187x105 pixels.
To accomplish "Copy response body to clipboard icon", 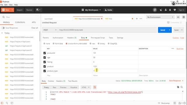I will pyautogui.click(x=178, y=87).
